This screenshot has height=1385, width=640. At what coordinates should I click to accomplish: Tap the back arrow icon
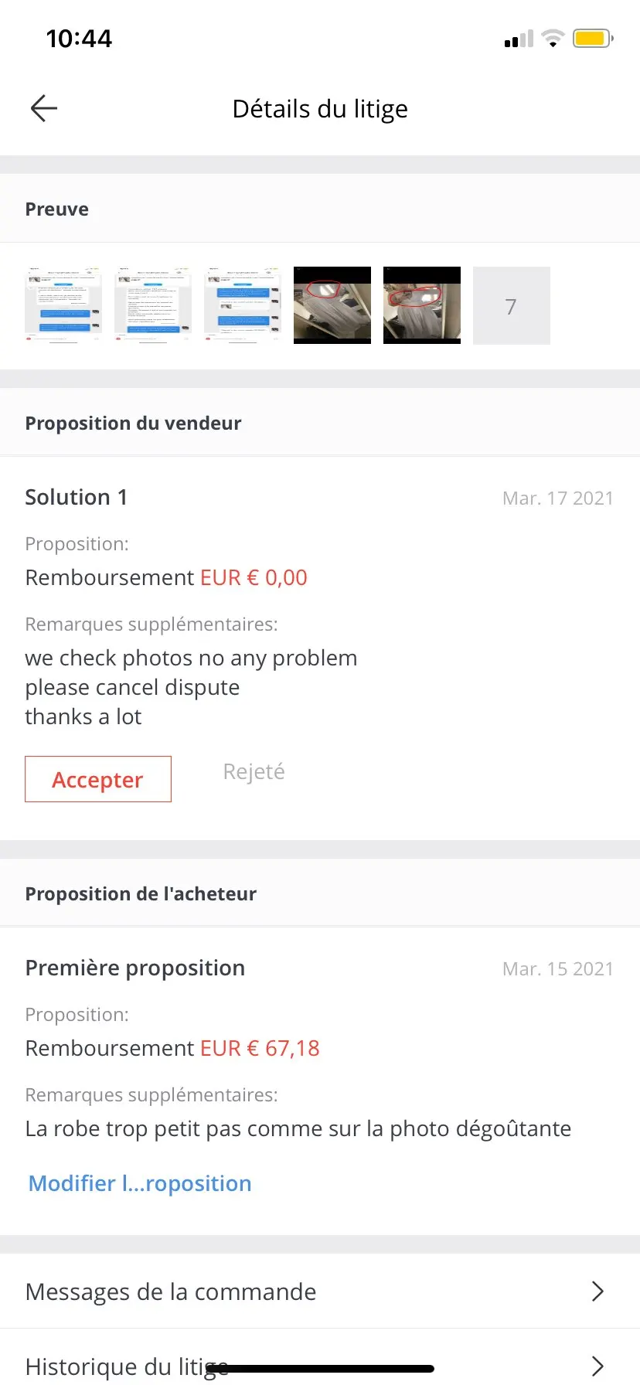(x=44, y=109)
